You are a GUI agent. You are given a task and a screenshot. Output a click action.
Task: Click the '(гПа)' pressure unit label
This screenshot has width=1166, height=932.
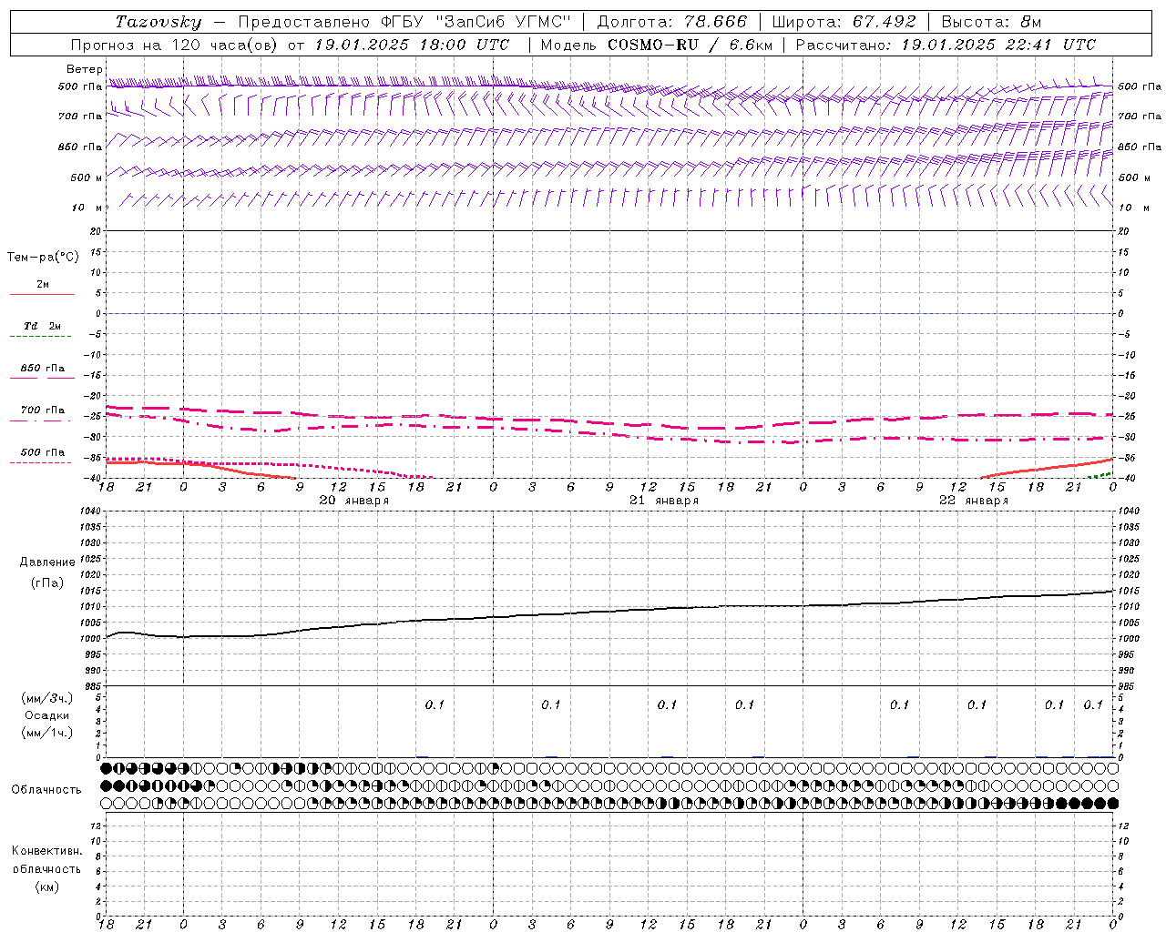coord(47,582)
